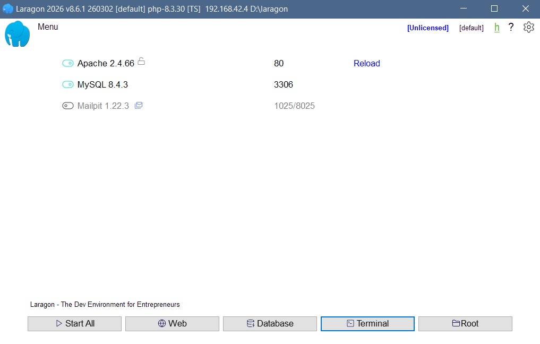
Task: Click the MySQL 8.4.3 label
Action: point(102,85)
